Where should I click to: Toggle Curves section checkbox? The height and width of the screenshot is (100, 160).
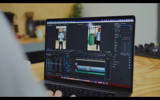pyautogui.click(x=129, y=60)
